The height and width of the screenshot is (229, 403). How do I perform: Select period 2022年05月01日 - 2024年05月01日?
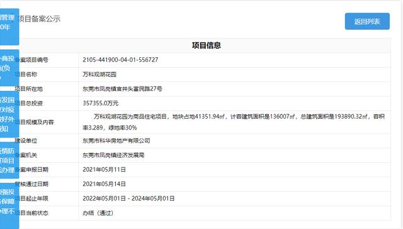tap(128, 198)
